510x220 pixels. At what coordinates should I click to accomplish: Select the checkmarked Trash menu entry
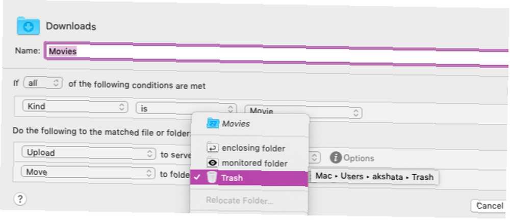click(x=249, y=178)
